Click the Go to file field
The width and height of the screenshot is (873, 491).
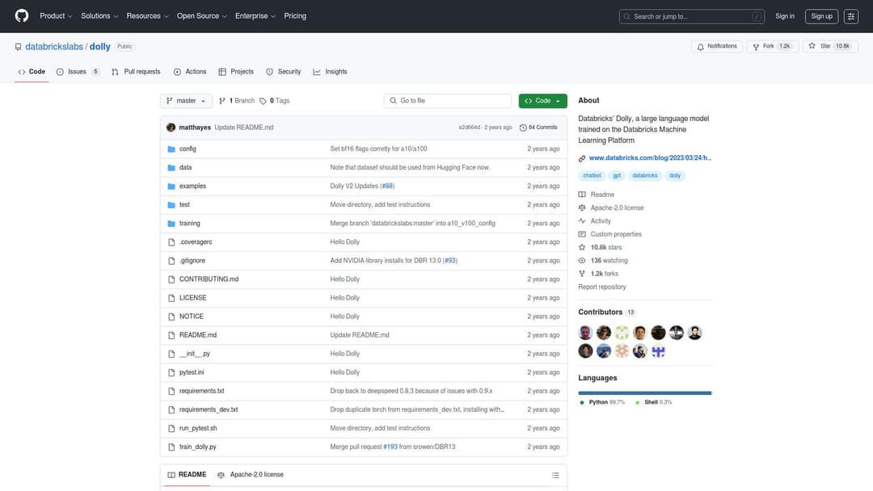click(x=448, y=101)
